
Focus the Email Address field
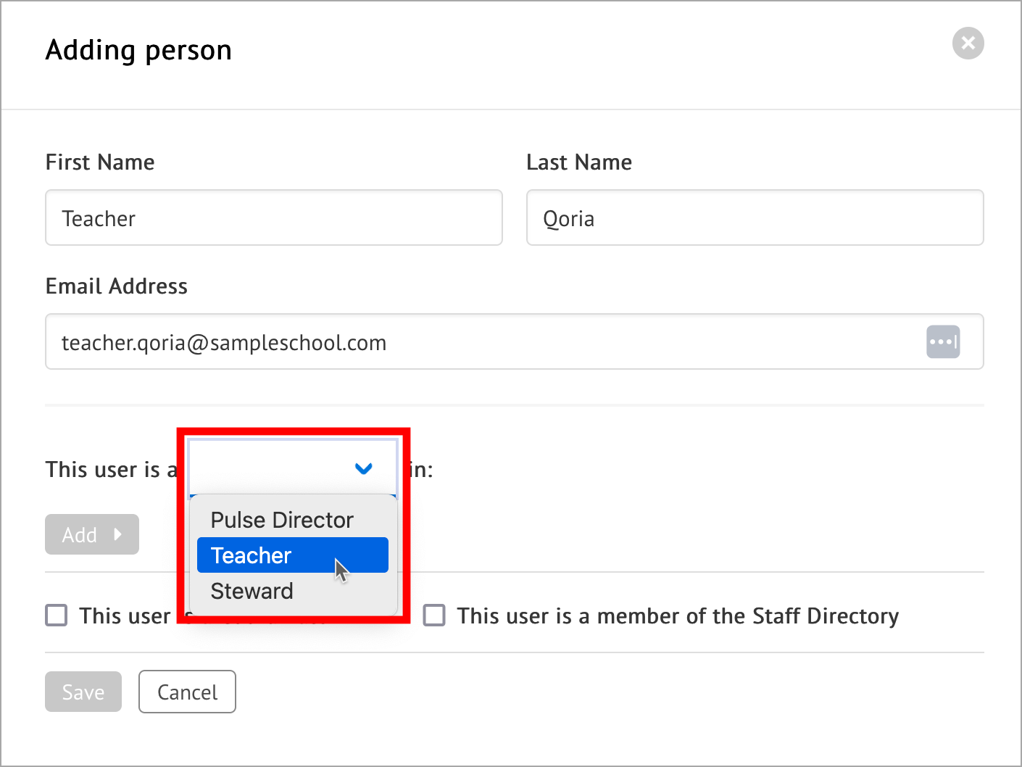(515, 341)
